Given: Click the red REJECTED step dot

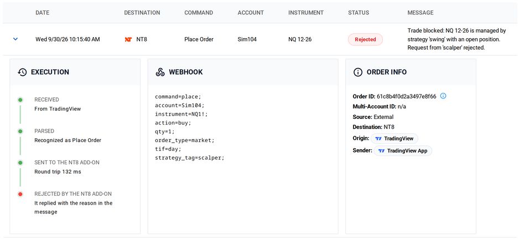Looking at the screenshot, I should tap(20, 194).
